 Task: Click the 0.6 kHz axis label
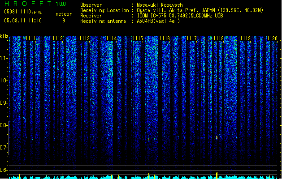[x=4, y=170]
